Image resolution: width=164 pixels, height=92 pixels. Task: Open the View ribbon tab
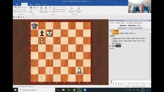pyautogui.click(x=44, y=4)
